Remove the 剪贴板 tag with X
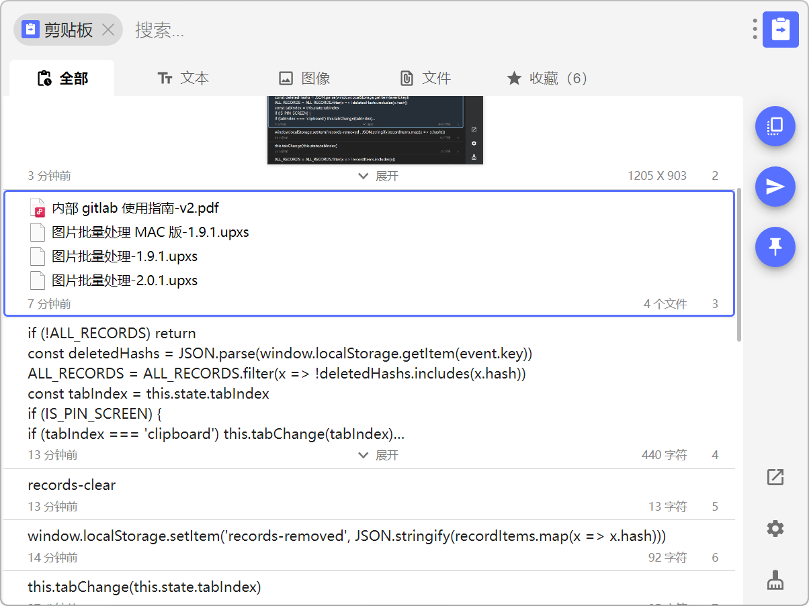The width and height of the screenshot is (809, 606). (108, 30)
